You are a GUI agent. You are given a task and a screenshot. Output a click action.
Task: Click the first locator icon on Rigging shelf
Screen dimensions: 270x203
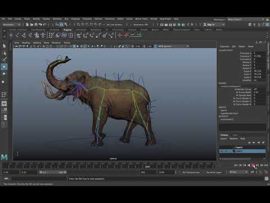coord(11,35)
